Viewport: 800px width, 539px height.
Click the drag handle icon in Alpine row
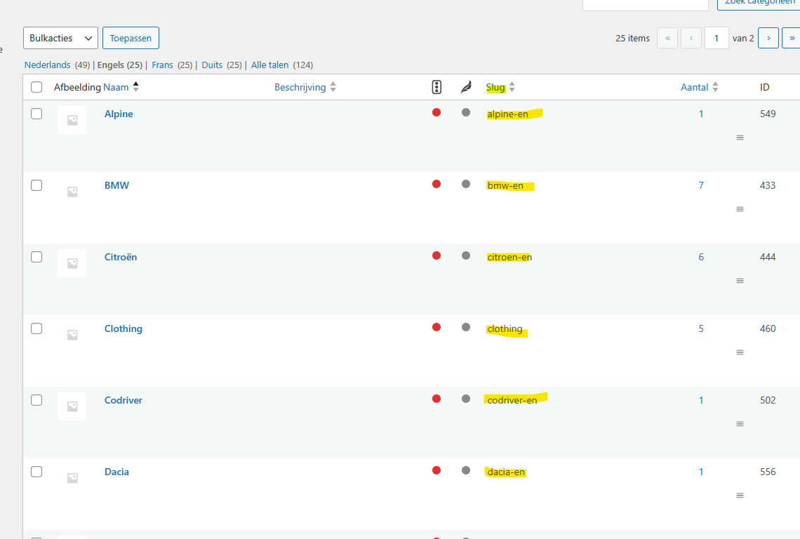(x=740, y=138)
